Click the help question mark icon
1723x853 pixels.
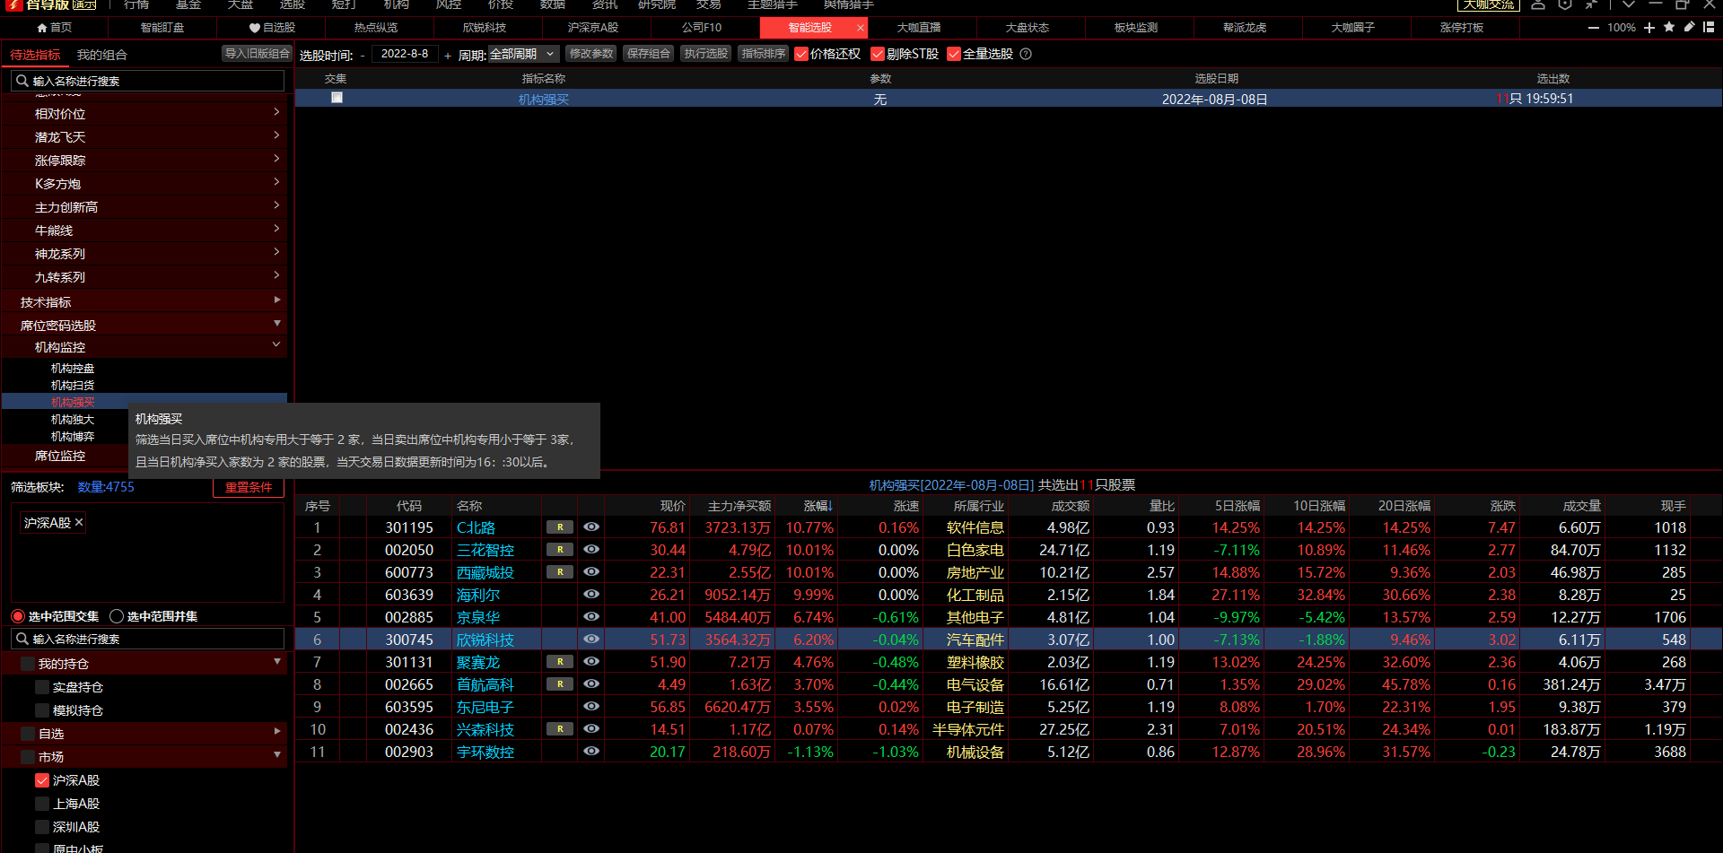1026,54
